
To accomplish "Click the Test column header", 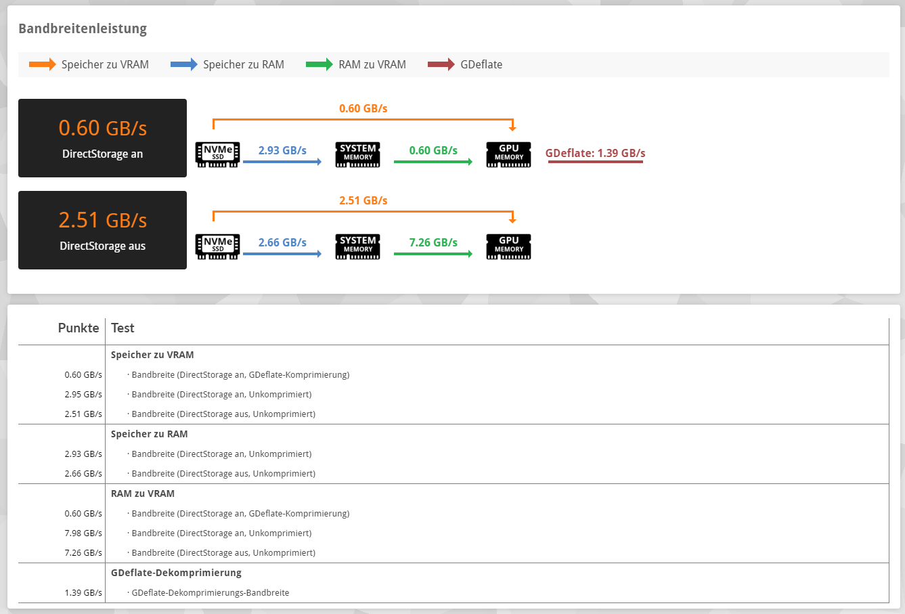I will click(x=123, y=328).
